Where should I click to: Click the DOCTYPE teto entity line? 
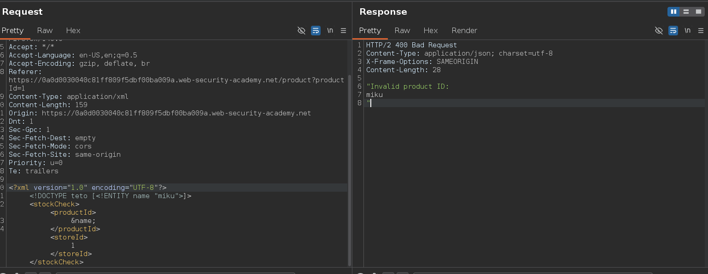(x=111, y=196)
